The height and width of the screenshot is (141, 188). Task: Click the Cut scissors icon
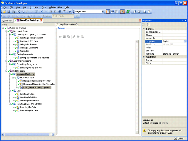point(19,12)
